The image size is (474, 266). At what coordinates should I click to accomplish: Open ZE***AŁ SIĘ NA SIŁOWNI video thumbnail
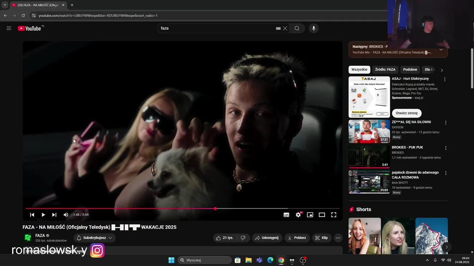[x=369, y=131]
